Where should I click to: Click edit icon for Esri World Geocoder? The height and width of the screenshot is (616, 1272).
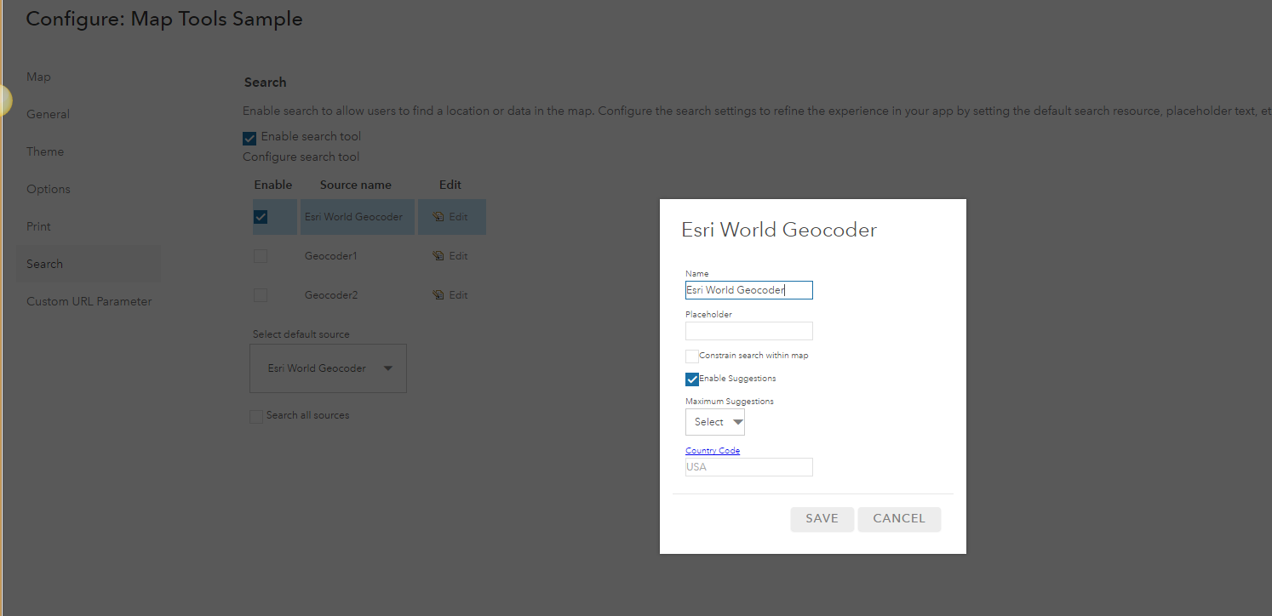tap(439, 217)
